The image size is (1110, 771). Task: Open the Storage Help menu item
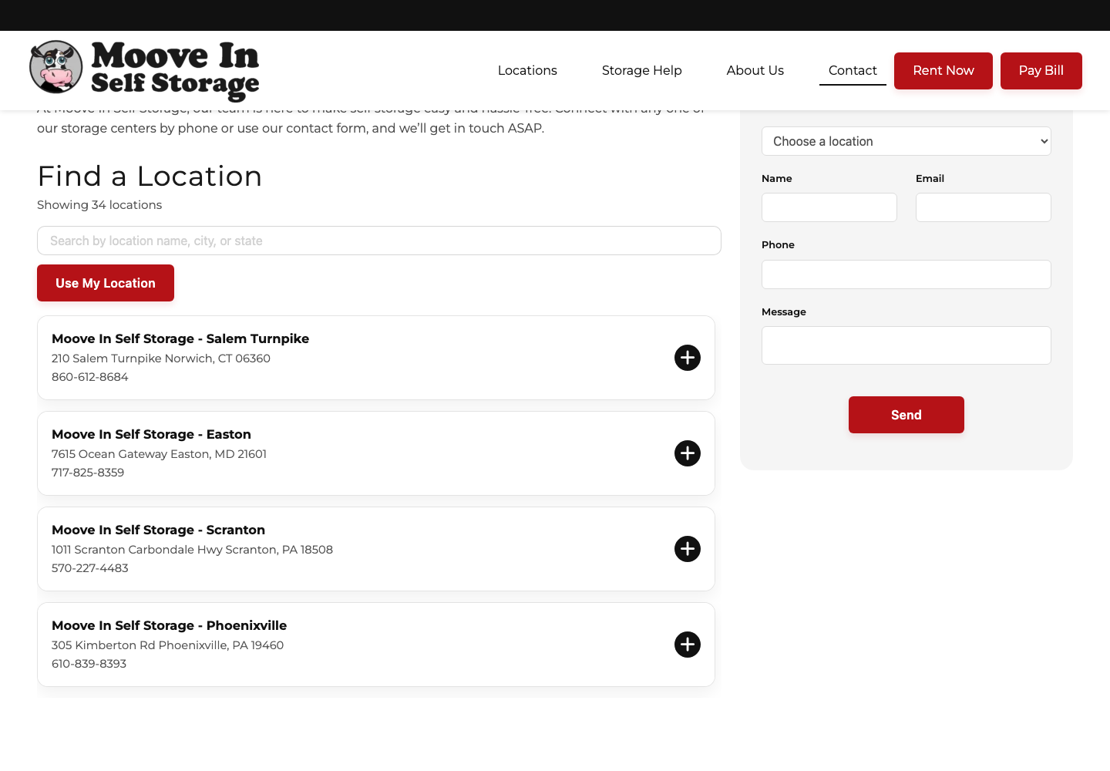coord(642,70)
